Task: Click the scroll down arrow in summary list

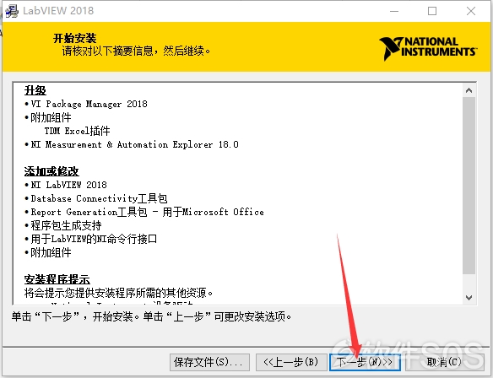Action: pyautogui.click(x=469, y=297)
